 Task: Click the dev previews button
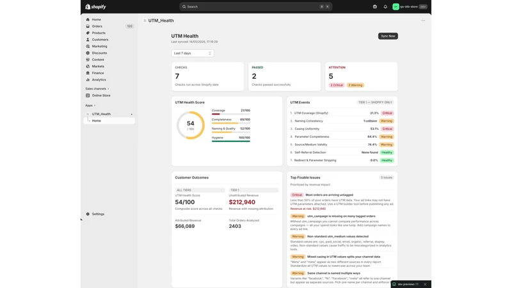[x=406, y=284]
